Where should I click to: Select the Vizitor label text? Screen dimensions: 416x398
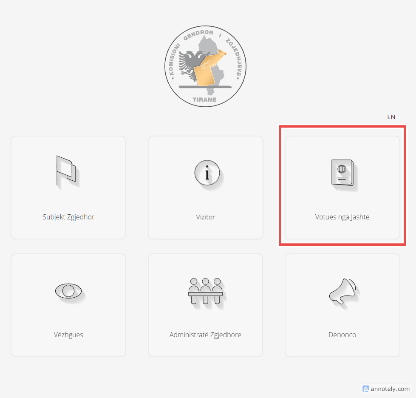pos(206,217)
